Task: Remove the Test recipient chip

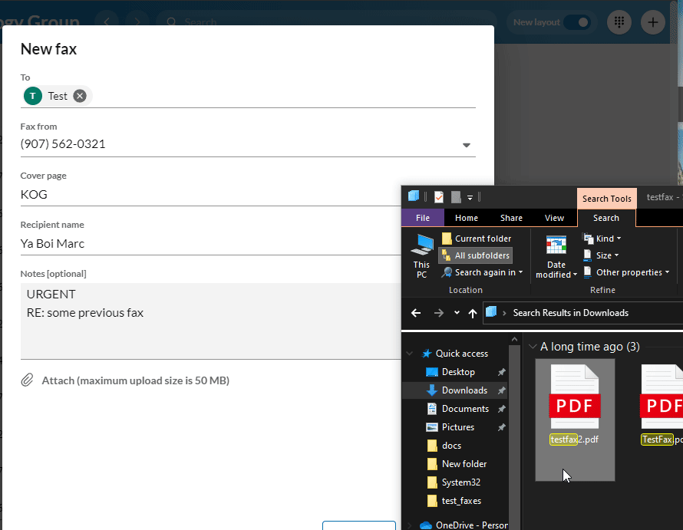Action: click(x=80, y=96)
